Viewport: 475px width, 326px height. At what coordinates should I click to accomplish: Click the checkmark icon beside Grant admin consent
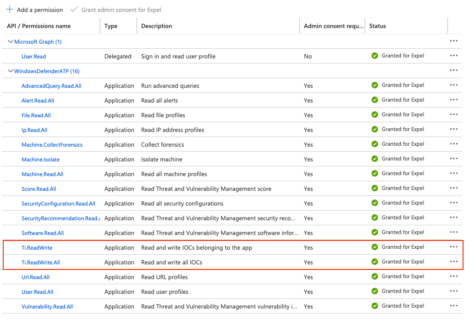[x=74, y=9]
